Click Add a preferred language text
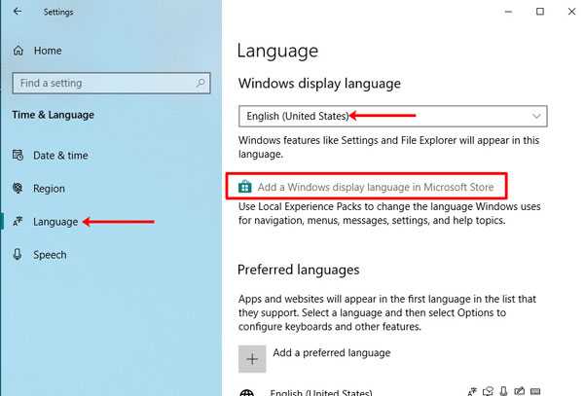The image size is (584, 396). (332, 353)
